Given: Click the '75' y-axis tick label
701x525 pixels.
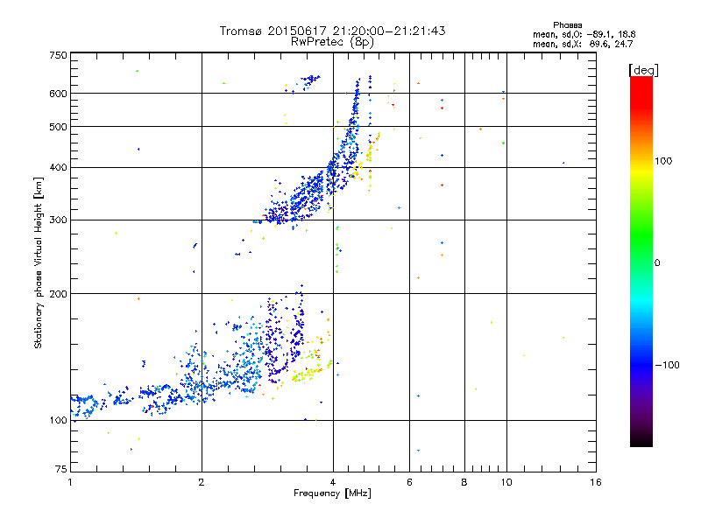Looking at the screenshot, I should [x=61, y=469].
